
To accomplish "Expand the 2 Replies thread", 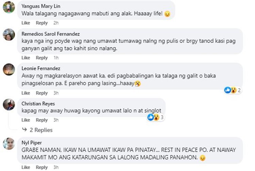I will pyautogui.click(x=37, y=130).
